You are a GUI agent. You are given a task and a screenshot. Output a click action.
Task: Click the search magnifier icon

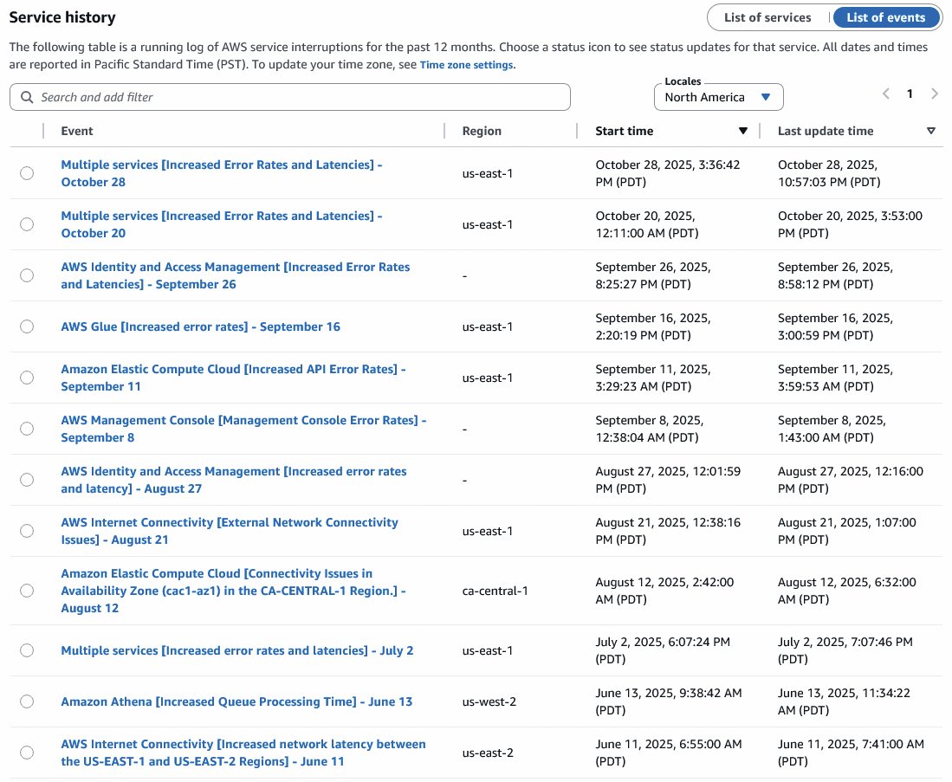27,98
